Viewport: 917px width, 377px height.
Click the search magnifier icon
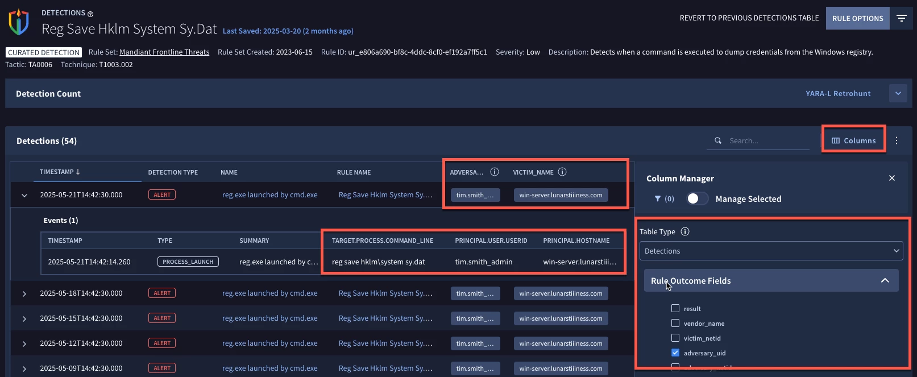coord(718,140)
